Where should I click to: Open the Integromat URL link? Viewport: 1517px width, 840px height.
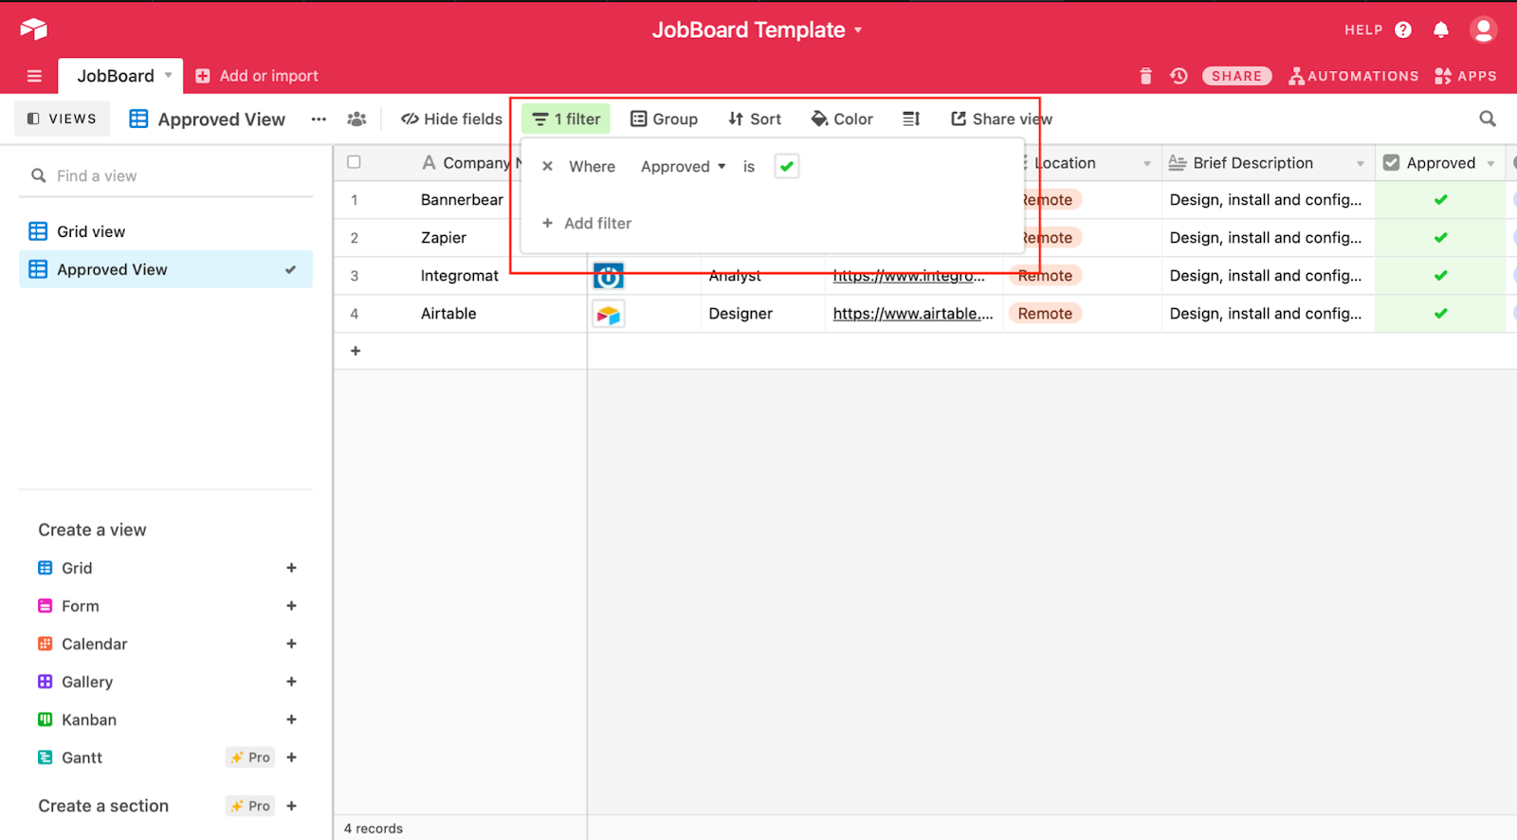[909, 276]
